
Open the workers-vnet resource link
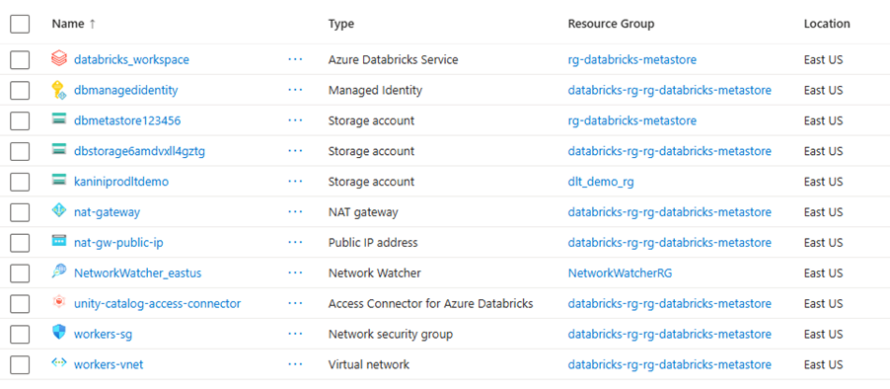[109, 364]
